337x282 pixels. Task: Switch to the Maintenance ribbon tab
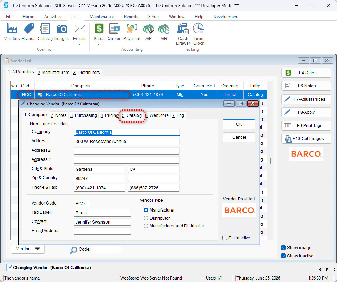pyautogui.click(x=102, y=16)
